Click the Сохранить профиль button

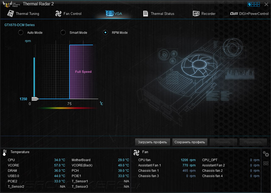click(x=190, y=142)
